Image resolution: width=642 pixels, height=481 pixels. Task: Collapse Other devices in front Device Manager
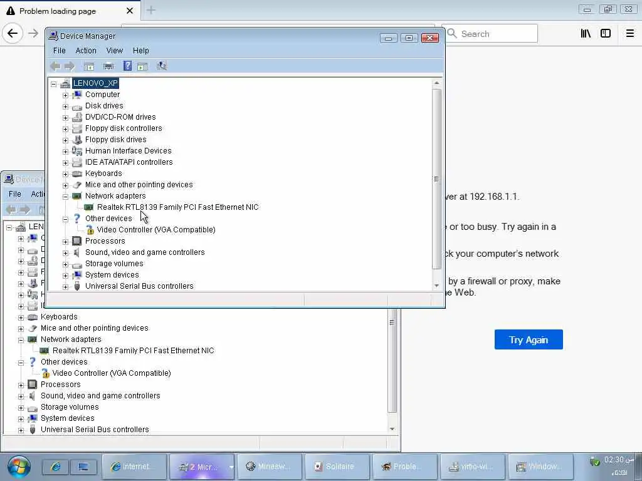pyautogui.click(x=65, y=219)
